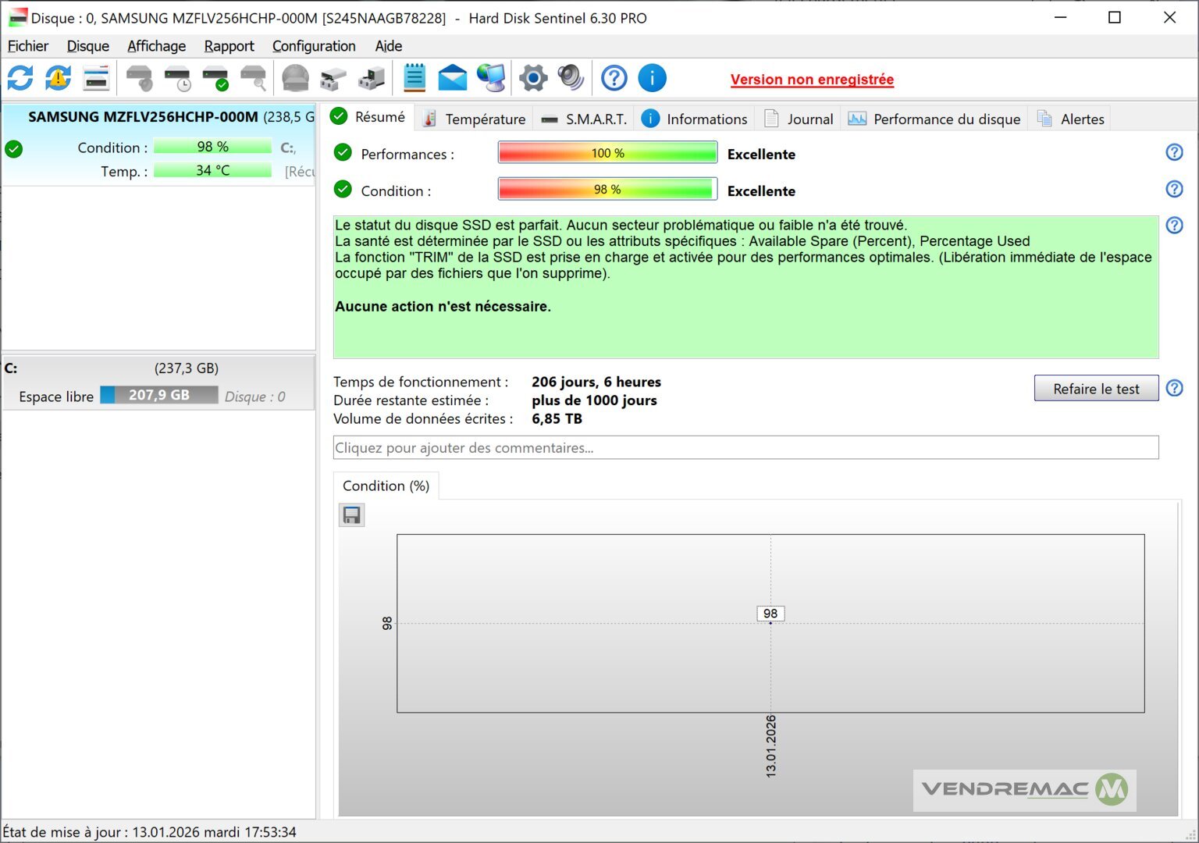This screenshot has width=1199, height=843.
Task: Open settings with the gear icon
Action: (533, 78)
